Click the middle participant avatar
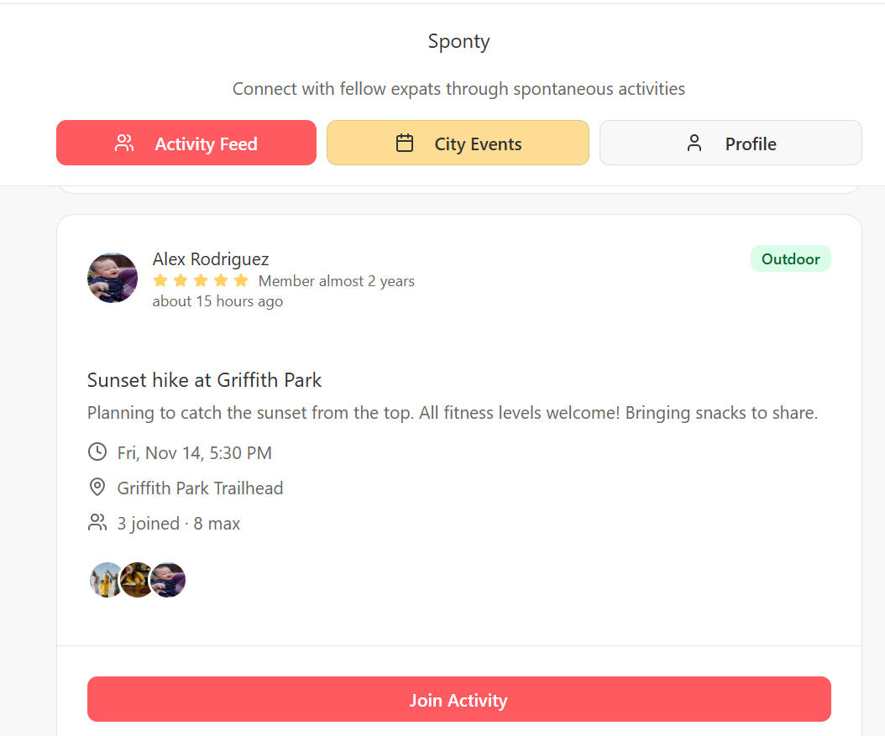This screenshot has width=885, height=736. (x=135, y=580)
